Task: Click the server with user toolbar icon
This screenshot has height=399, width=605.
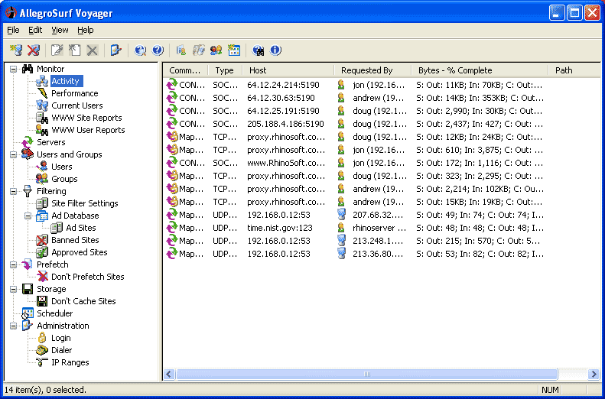Action: click(181, 50)
